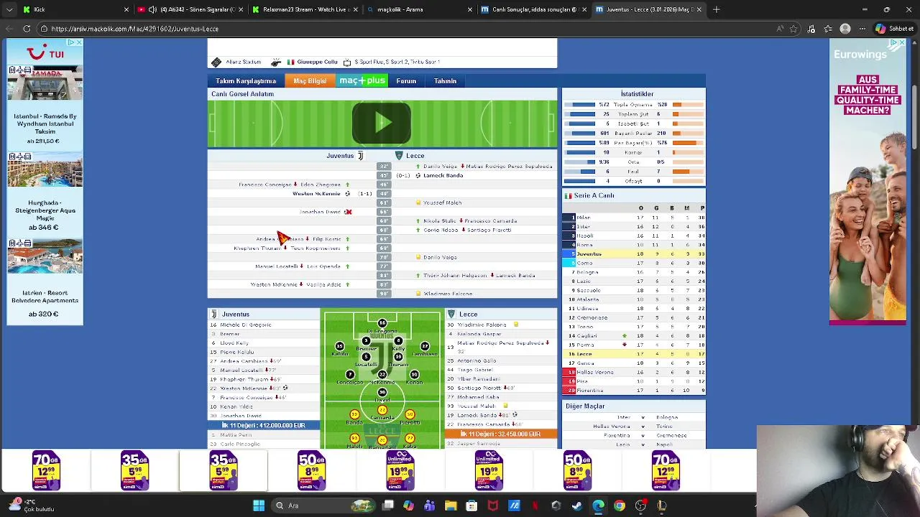Open Lecce row in Serie A standings

pyautogui.click(x=633, y=354)
